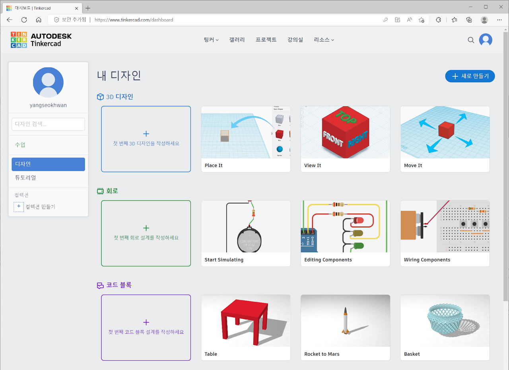This screenshot has height=370, width=509.
Task: Create first circuit design card
Action: pos(146,233)
